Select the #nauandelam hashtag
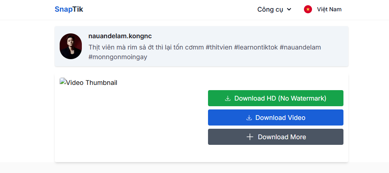The height and width of the screenshot is (173, 389). click(300, 47)
